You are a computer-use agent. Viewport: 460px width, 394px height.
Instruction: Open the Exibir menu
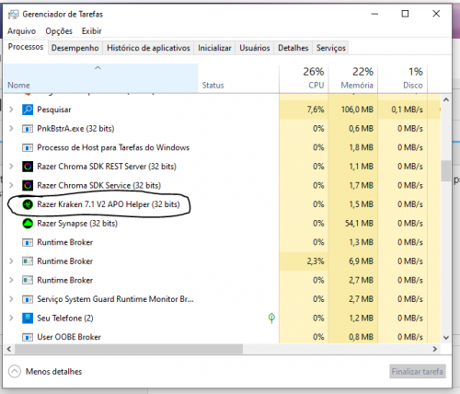pyautogui.click(x=91, y=31)
